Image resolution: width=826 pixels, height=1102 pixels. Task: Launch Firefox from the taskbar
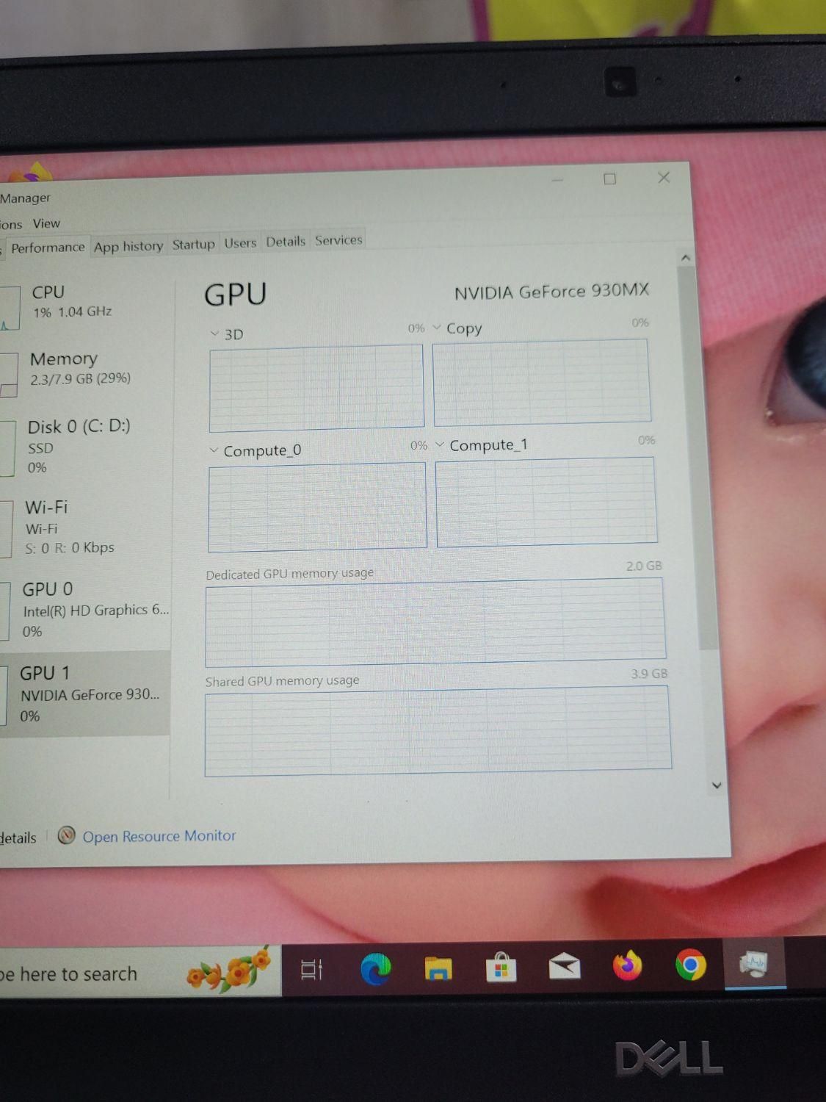click(x=627, y=965)
